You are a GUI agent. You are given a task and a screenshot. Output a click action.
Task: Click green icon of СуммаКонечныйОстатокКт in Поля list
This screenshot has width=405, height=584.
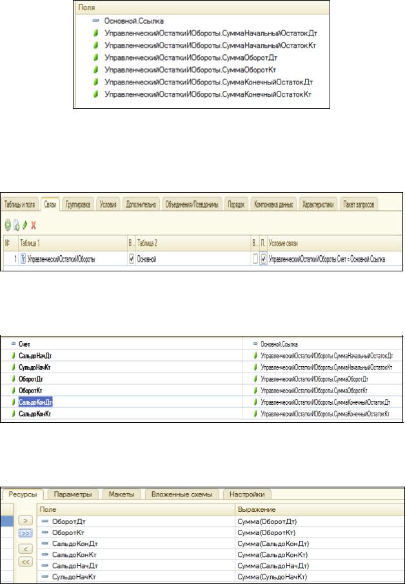click(x=95, y=94)
